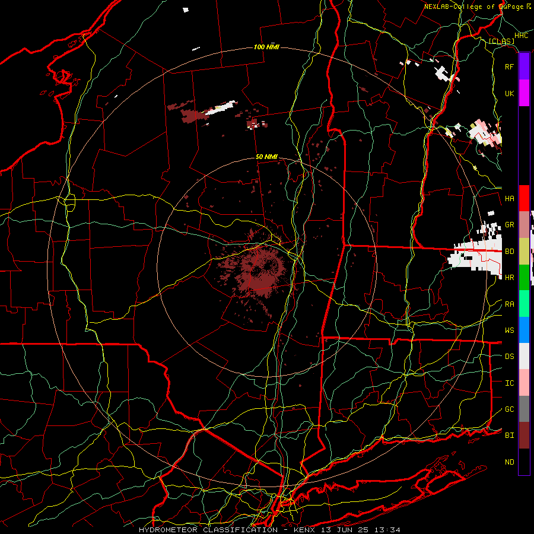The width and height of the screenshot is (534, 534).
Task: Pick the WS blue legend swatch
Action: point(524,330)
